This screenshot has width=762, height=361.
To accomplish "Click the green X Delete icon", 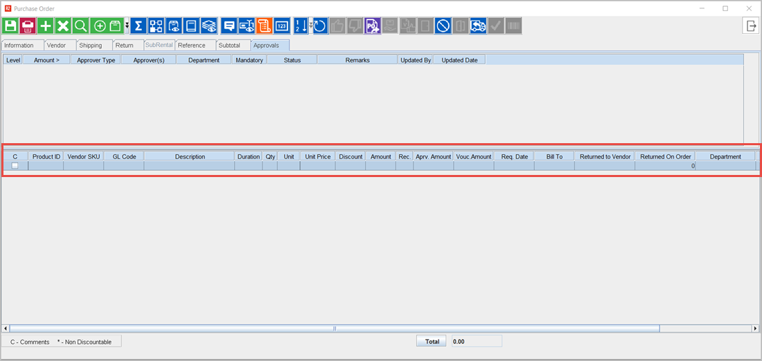I will click(63, 26).
